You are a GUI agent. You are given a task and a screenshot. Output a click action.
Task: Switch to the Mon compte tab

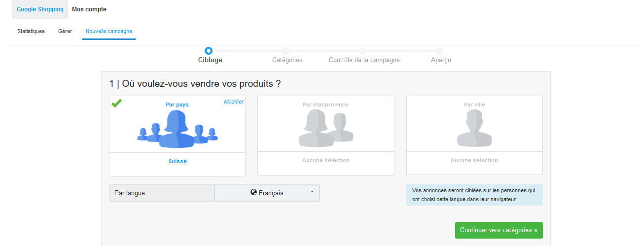[x=89, y=9]
